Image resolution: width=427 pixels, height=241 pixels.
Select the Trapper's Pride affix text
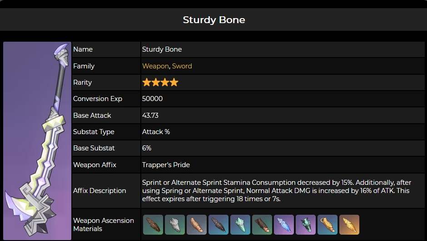(166, 165)
